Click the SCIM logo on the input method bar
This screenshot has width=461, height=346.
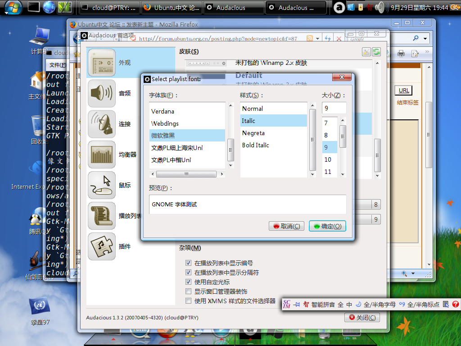point(287,304)
